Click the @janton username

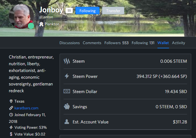click(46, 17)
